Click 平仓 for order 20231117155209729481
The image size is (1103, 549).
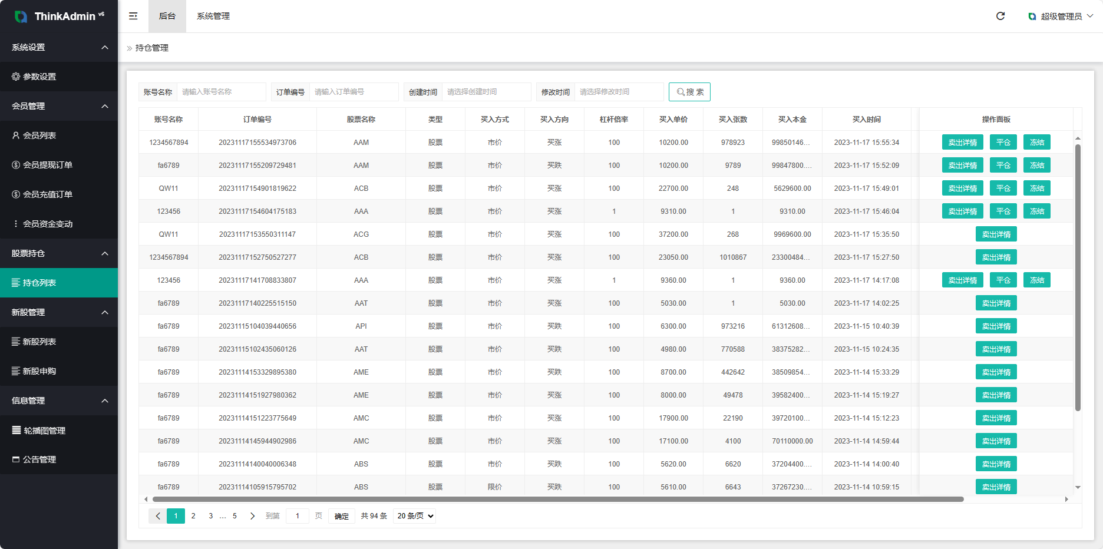click(x=1003, y=166)
